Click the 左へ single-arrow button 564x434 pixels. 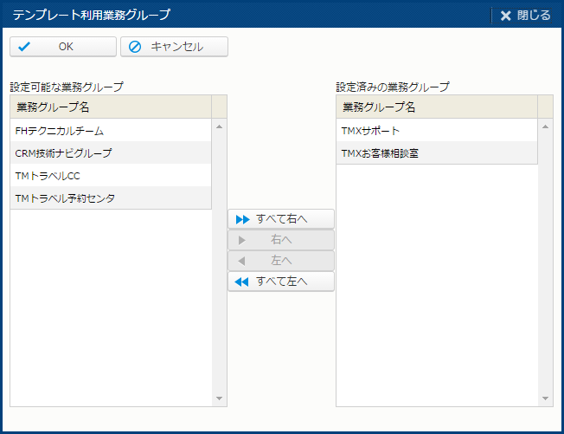click(280, 261)
